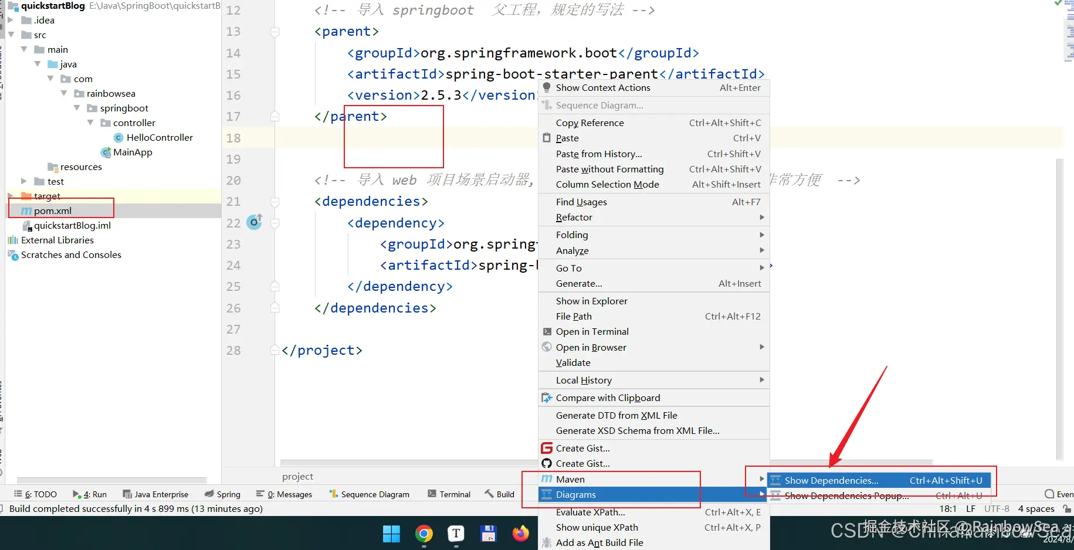Click the Open in Browser globe icon
Viewport: 1074px width, 550px height.
pos(547,347)
